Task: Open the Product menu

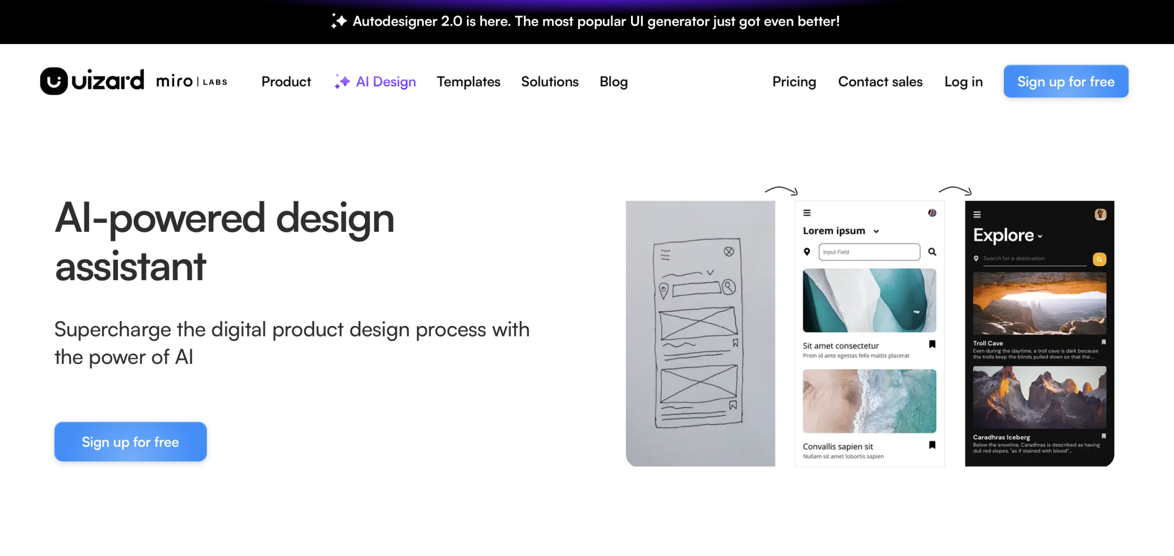Action: pyautogui.click(x=286, y=82)
